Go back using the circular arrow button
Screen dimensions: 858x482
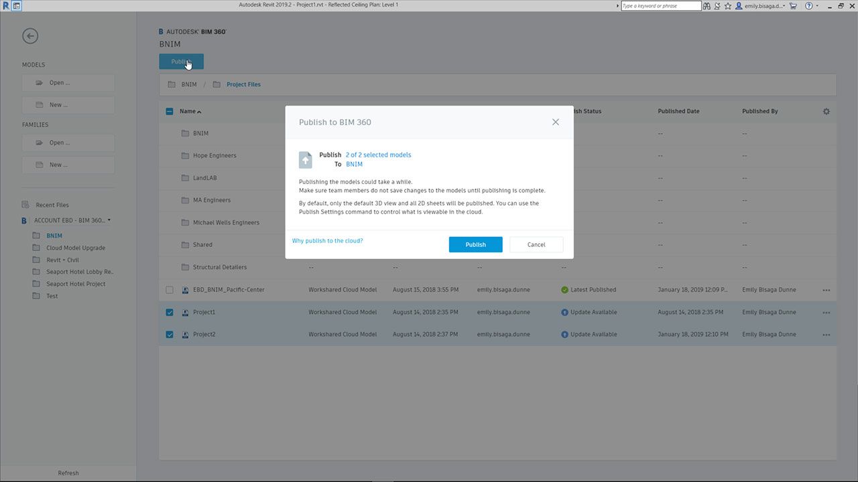tap(30, 36)
